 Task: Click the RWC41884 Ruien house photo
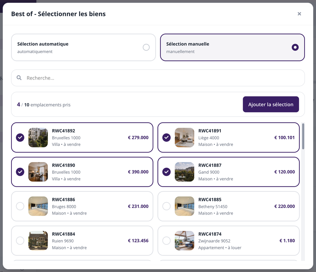(38, 241)
